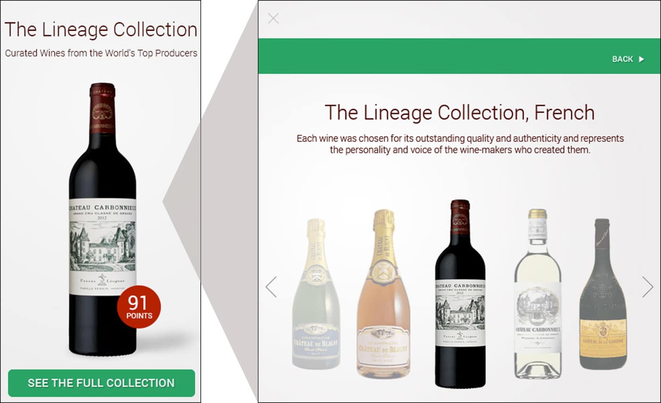Viewport: 661px width, 403px height.
Task: Select the green Château de Bligny Champagne bottle
Action: point(316,294)
